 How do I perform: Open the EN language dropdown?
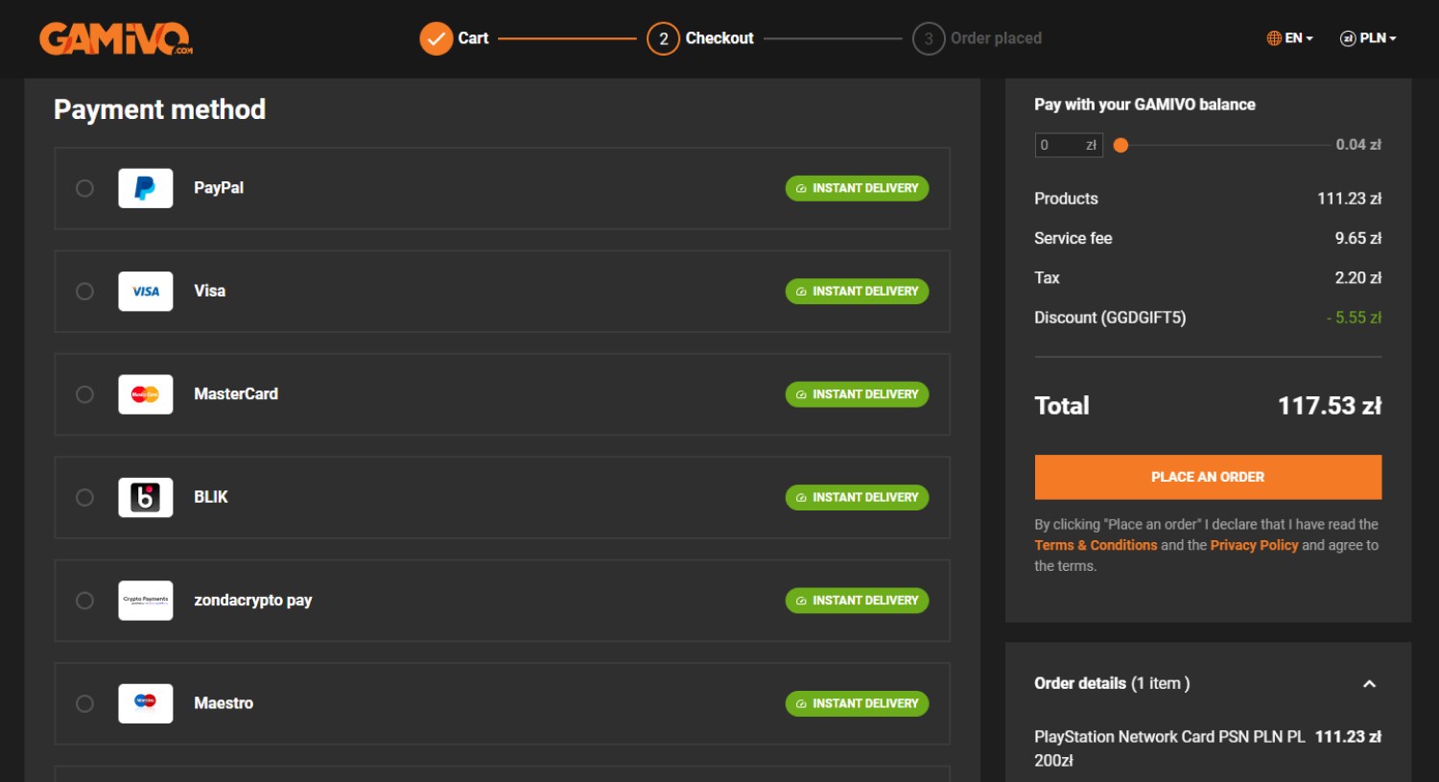pos(1289,38)
